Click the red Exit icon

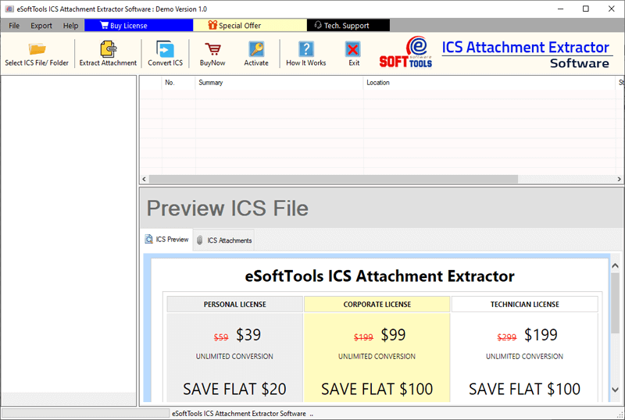coord(353,49)
